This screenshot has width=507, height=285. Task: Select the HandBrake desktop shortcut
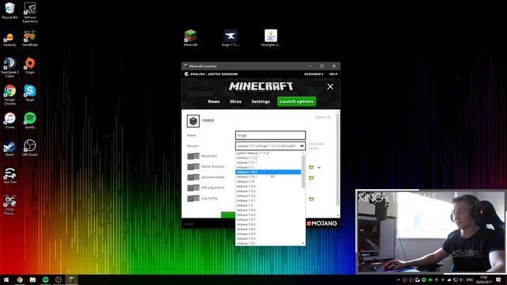coord(30,39)
